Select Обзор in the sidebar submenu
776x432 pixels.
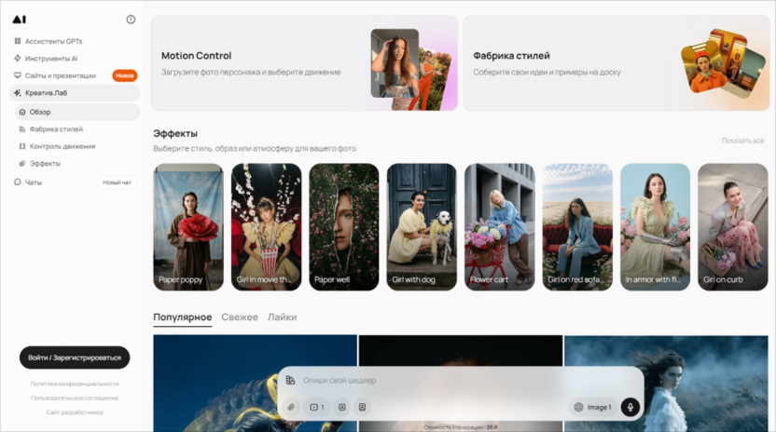point(77,112)
